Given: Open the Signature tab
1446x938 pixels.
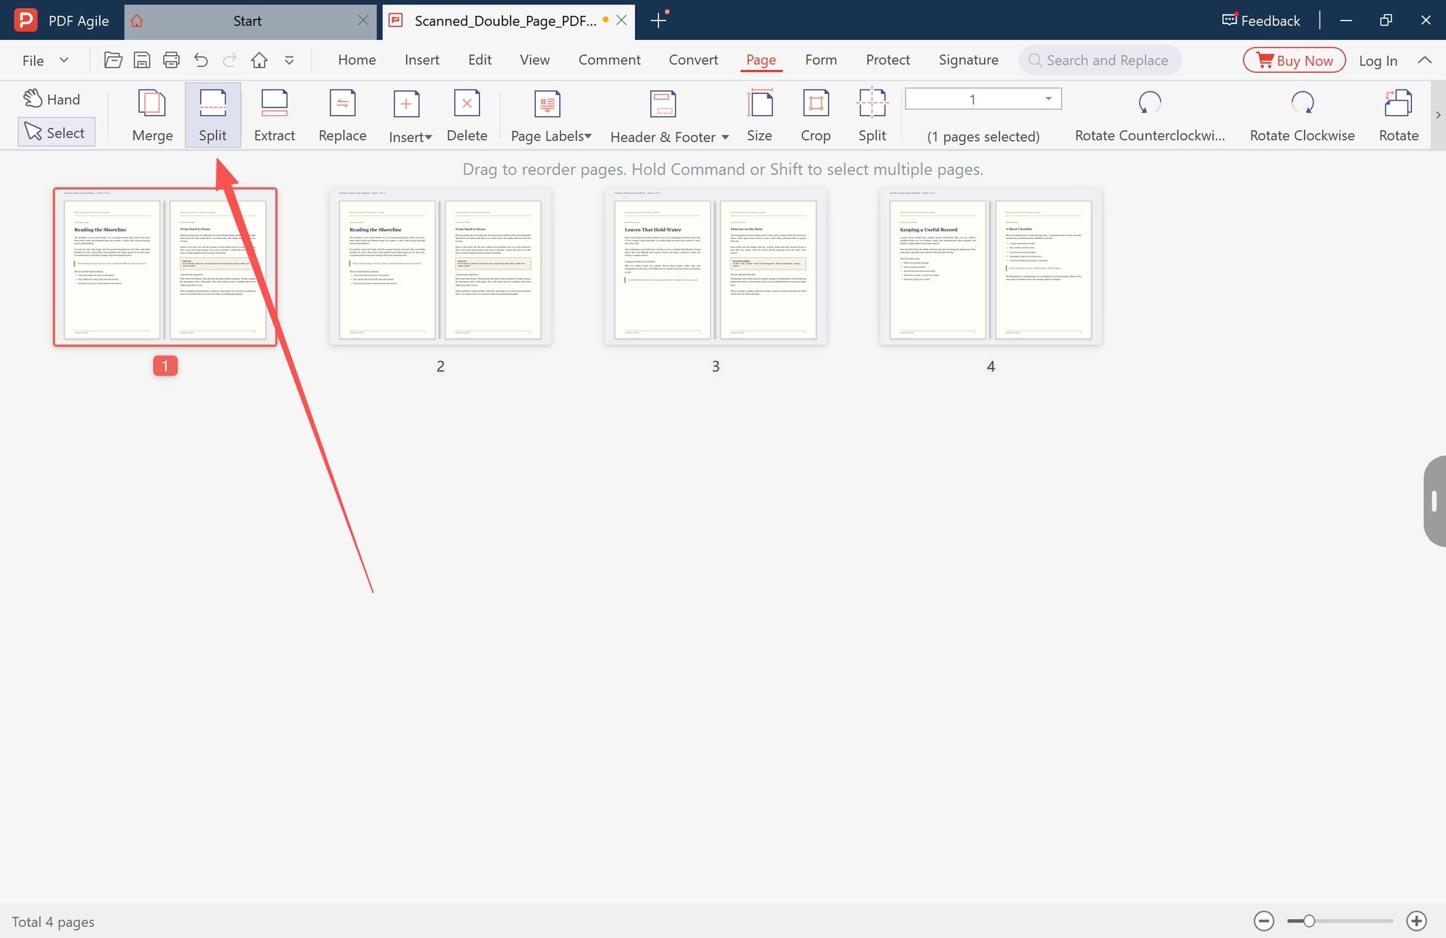Looking at the screenshot, I should 968,60.
